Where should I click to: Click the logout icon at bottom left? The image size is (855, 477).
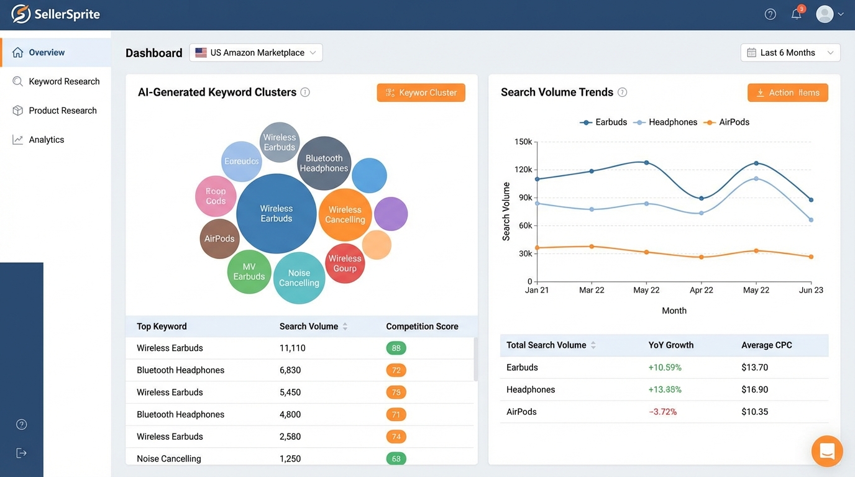(x=22, y=452)
